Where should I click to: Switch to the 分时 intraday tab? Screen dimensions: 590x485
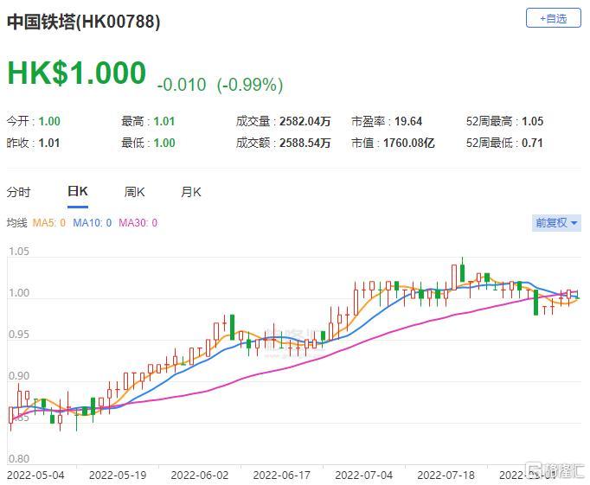18,192
